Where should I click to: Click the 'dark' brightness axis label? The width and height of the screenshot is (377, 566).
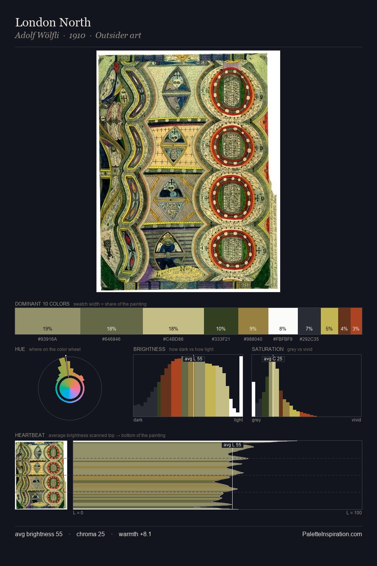pyautogui.click(x=138, y=420)
